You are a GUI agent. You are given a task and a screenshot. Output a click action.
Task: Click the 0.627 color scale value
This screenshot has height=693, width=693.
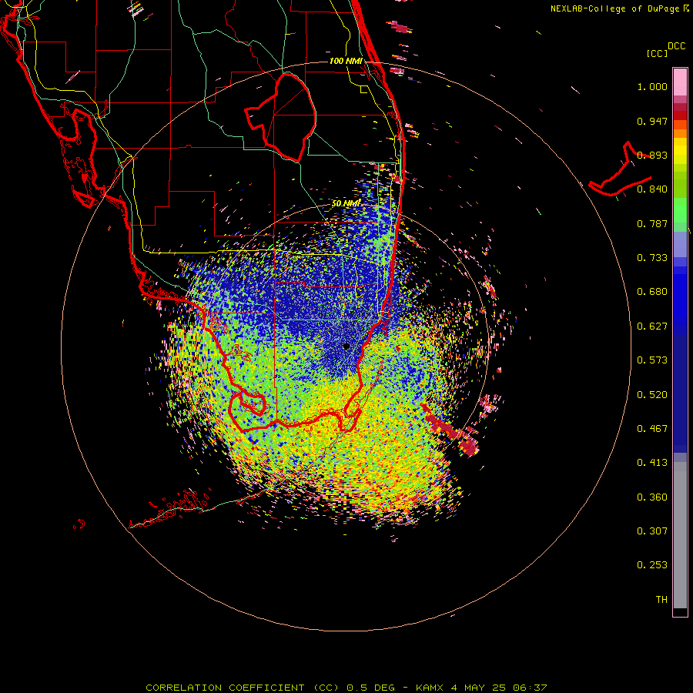pyautogui.click(x=652, y=326)
